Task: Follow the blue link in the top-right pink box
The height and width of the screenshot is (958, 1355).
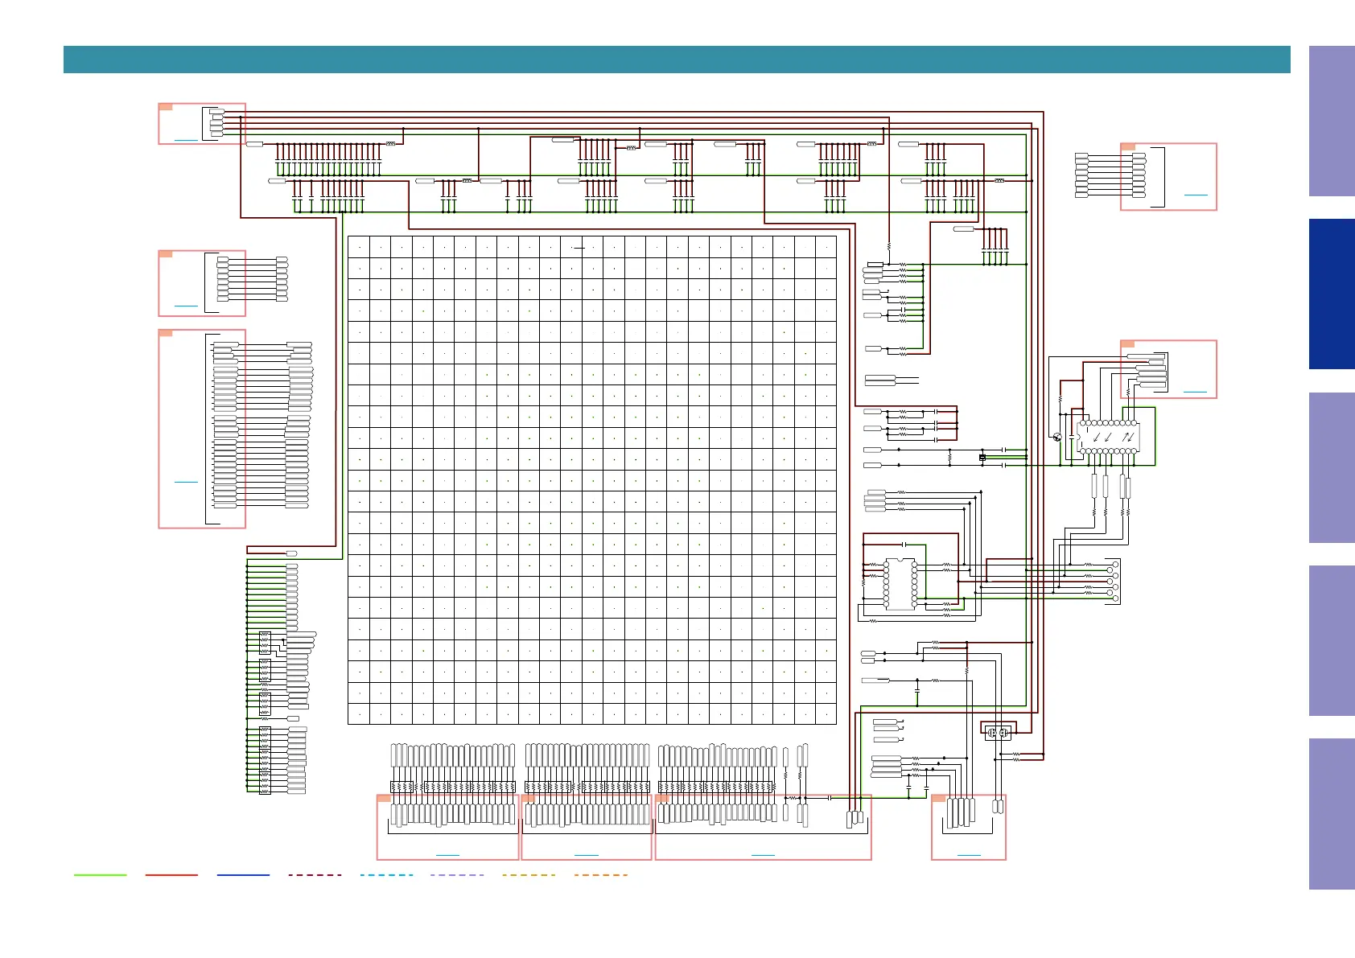Action: (1196, 195)
